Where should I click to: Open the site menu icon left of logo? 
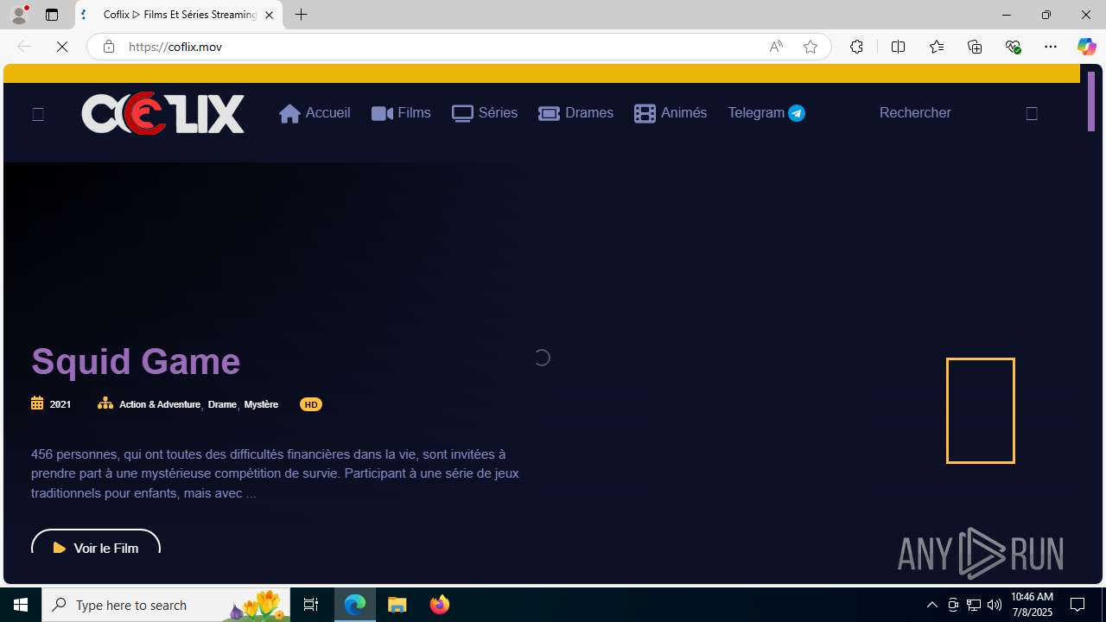point(38,114)
